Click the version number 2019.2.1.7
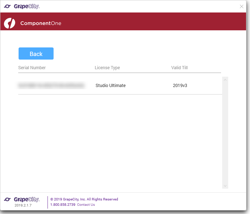 pos(23,205)
